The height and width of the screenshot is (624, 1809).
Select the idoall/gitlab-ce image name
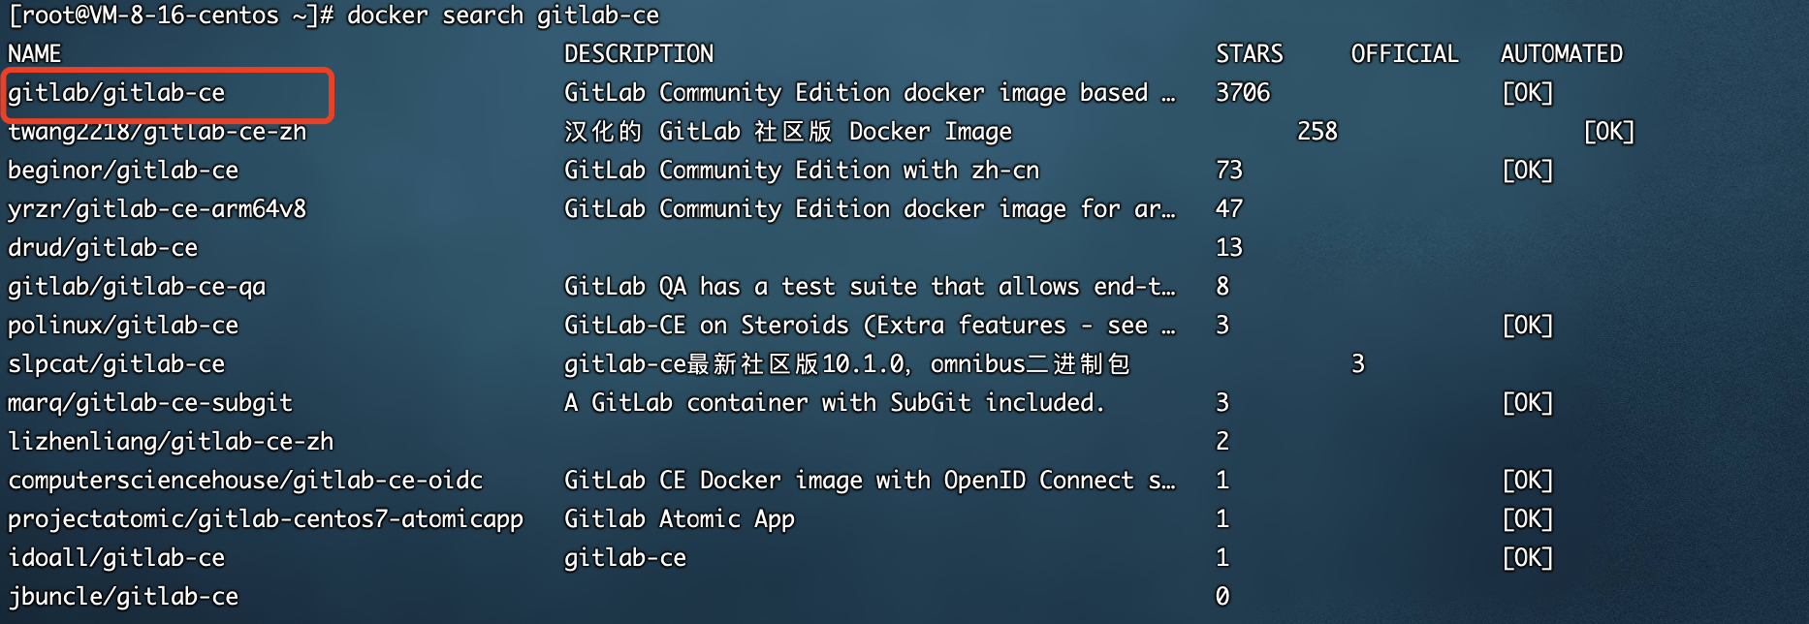point(116,558)
